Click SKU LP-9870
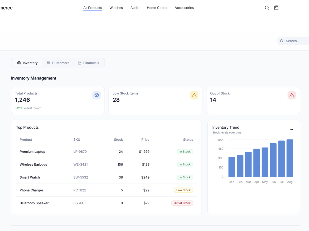This screenshot has width=309, height=231. point(80,152)
